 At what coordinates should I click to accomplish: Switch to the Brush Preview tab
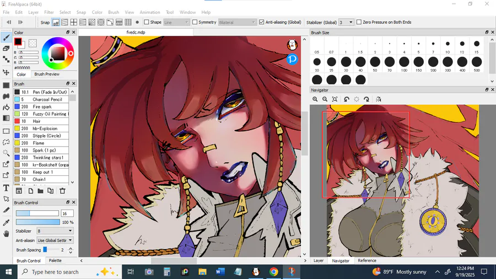(x=47, y=74)
